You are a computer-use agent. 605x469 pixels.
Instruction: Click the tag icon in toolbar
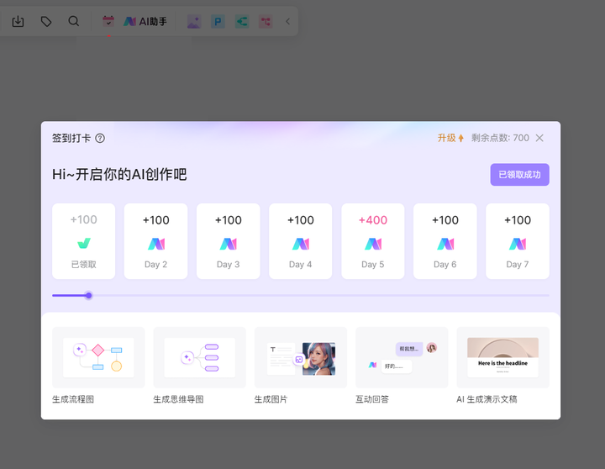(x=46, y=21)
